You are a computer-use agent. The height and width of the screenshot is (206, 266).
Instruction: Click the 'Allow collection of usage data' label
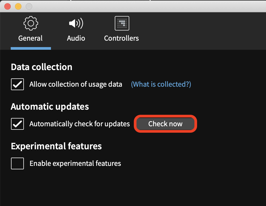point(76,84)
